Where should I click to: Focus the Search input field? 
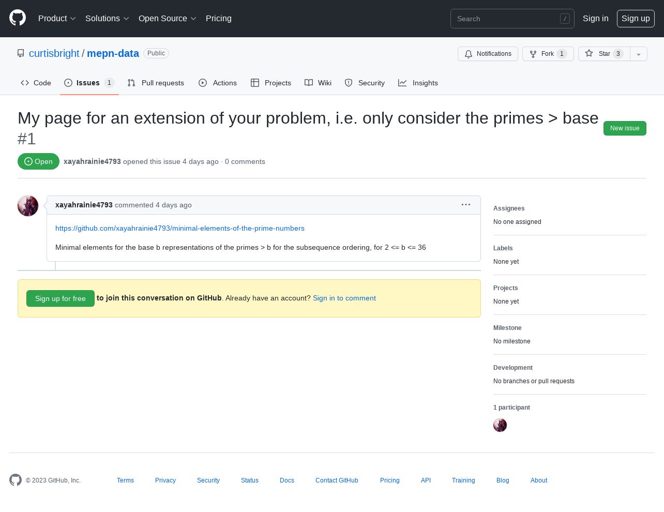pos(512,19)
